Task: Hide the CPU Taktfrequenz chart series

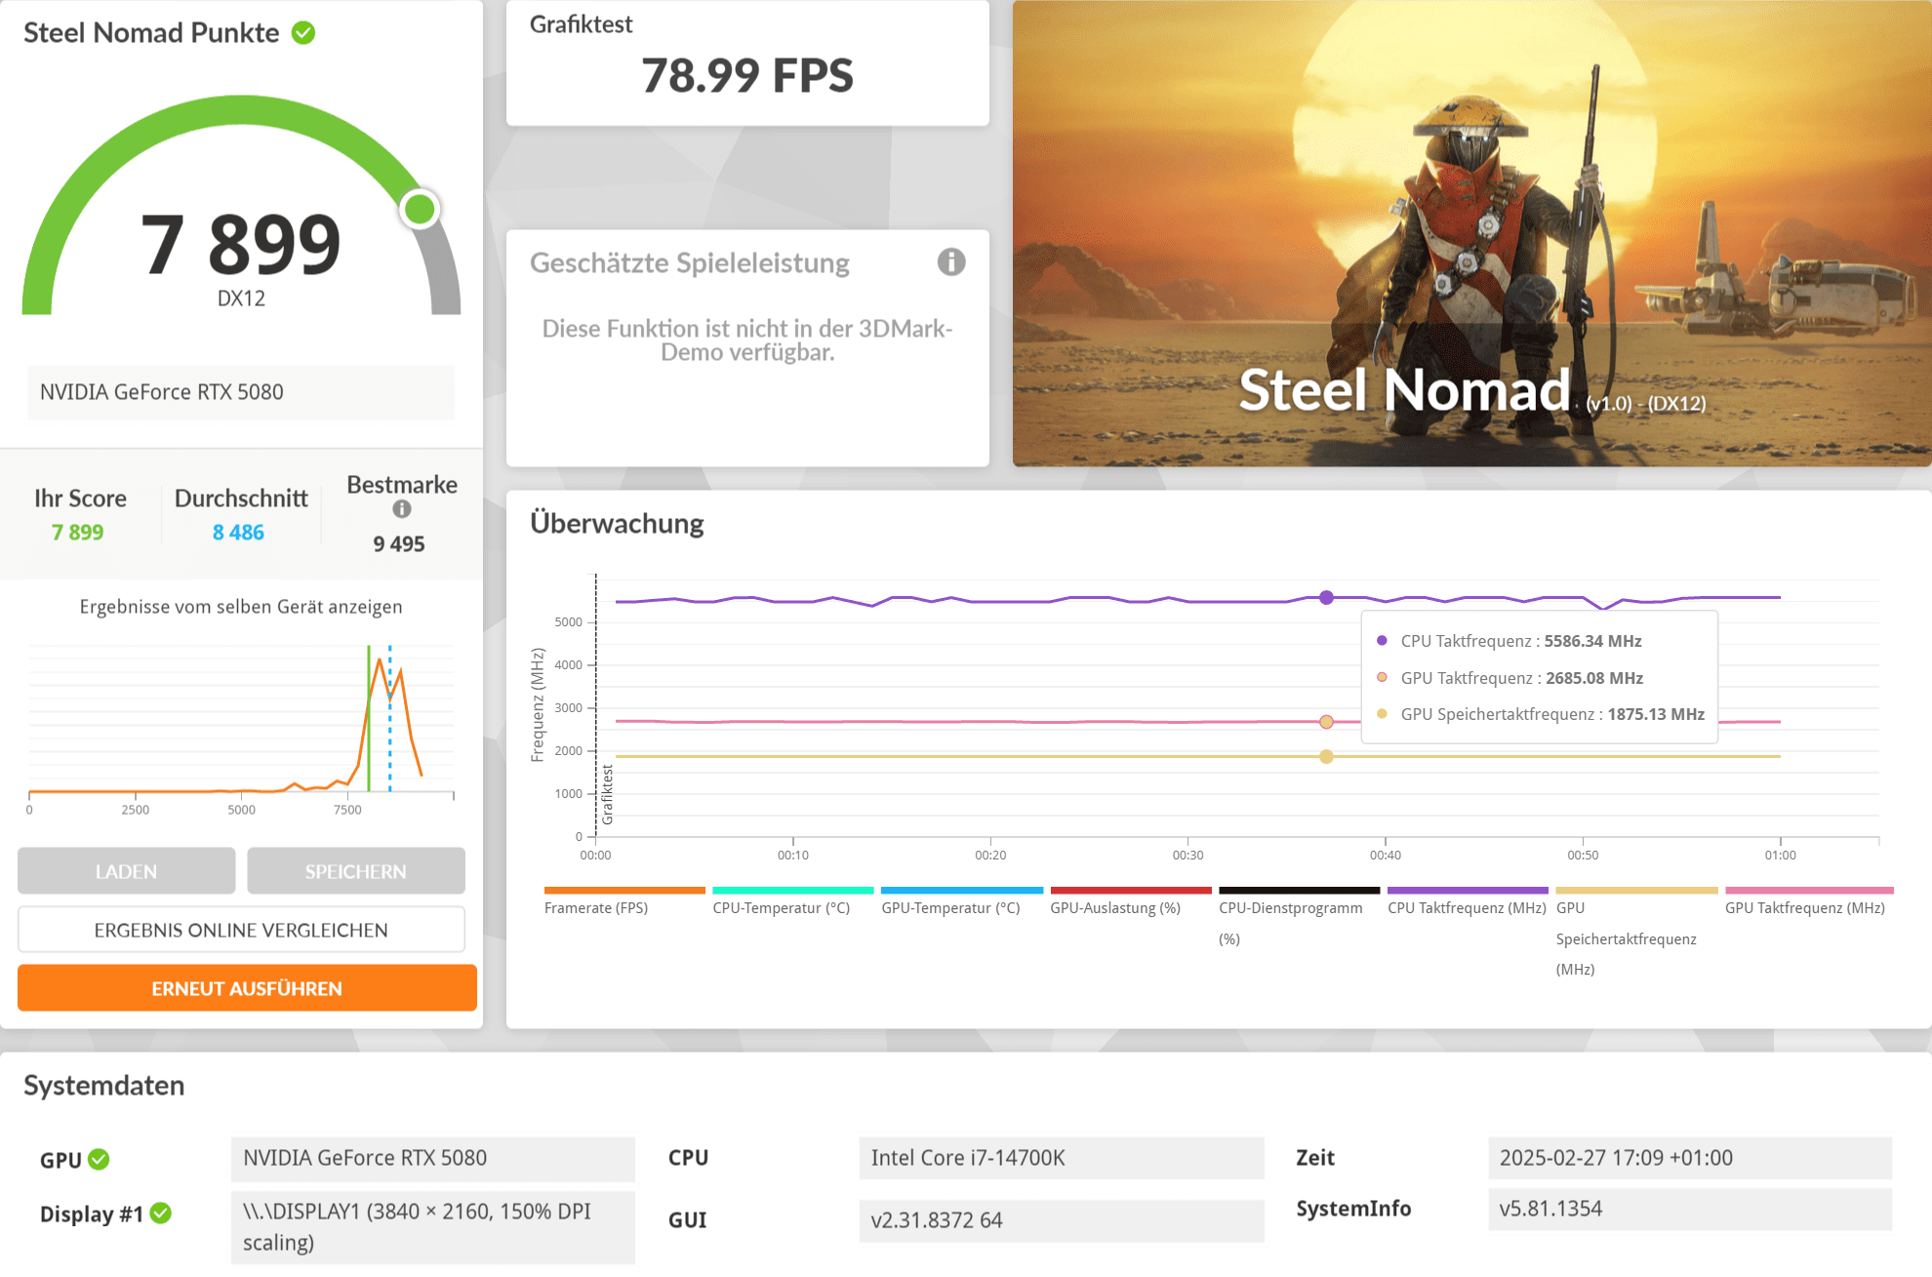Action: 1466,907
